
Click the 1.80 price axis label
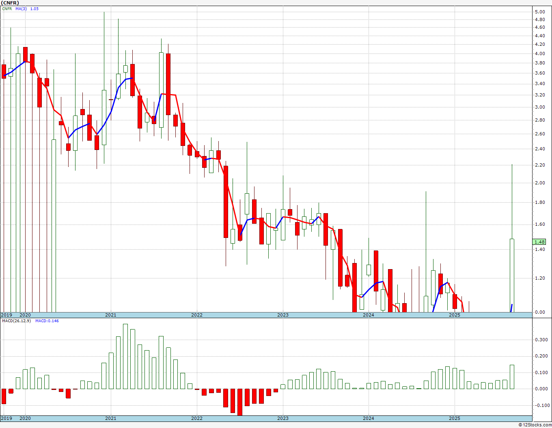pos(539,202)
